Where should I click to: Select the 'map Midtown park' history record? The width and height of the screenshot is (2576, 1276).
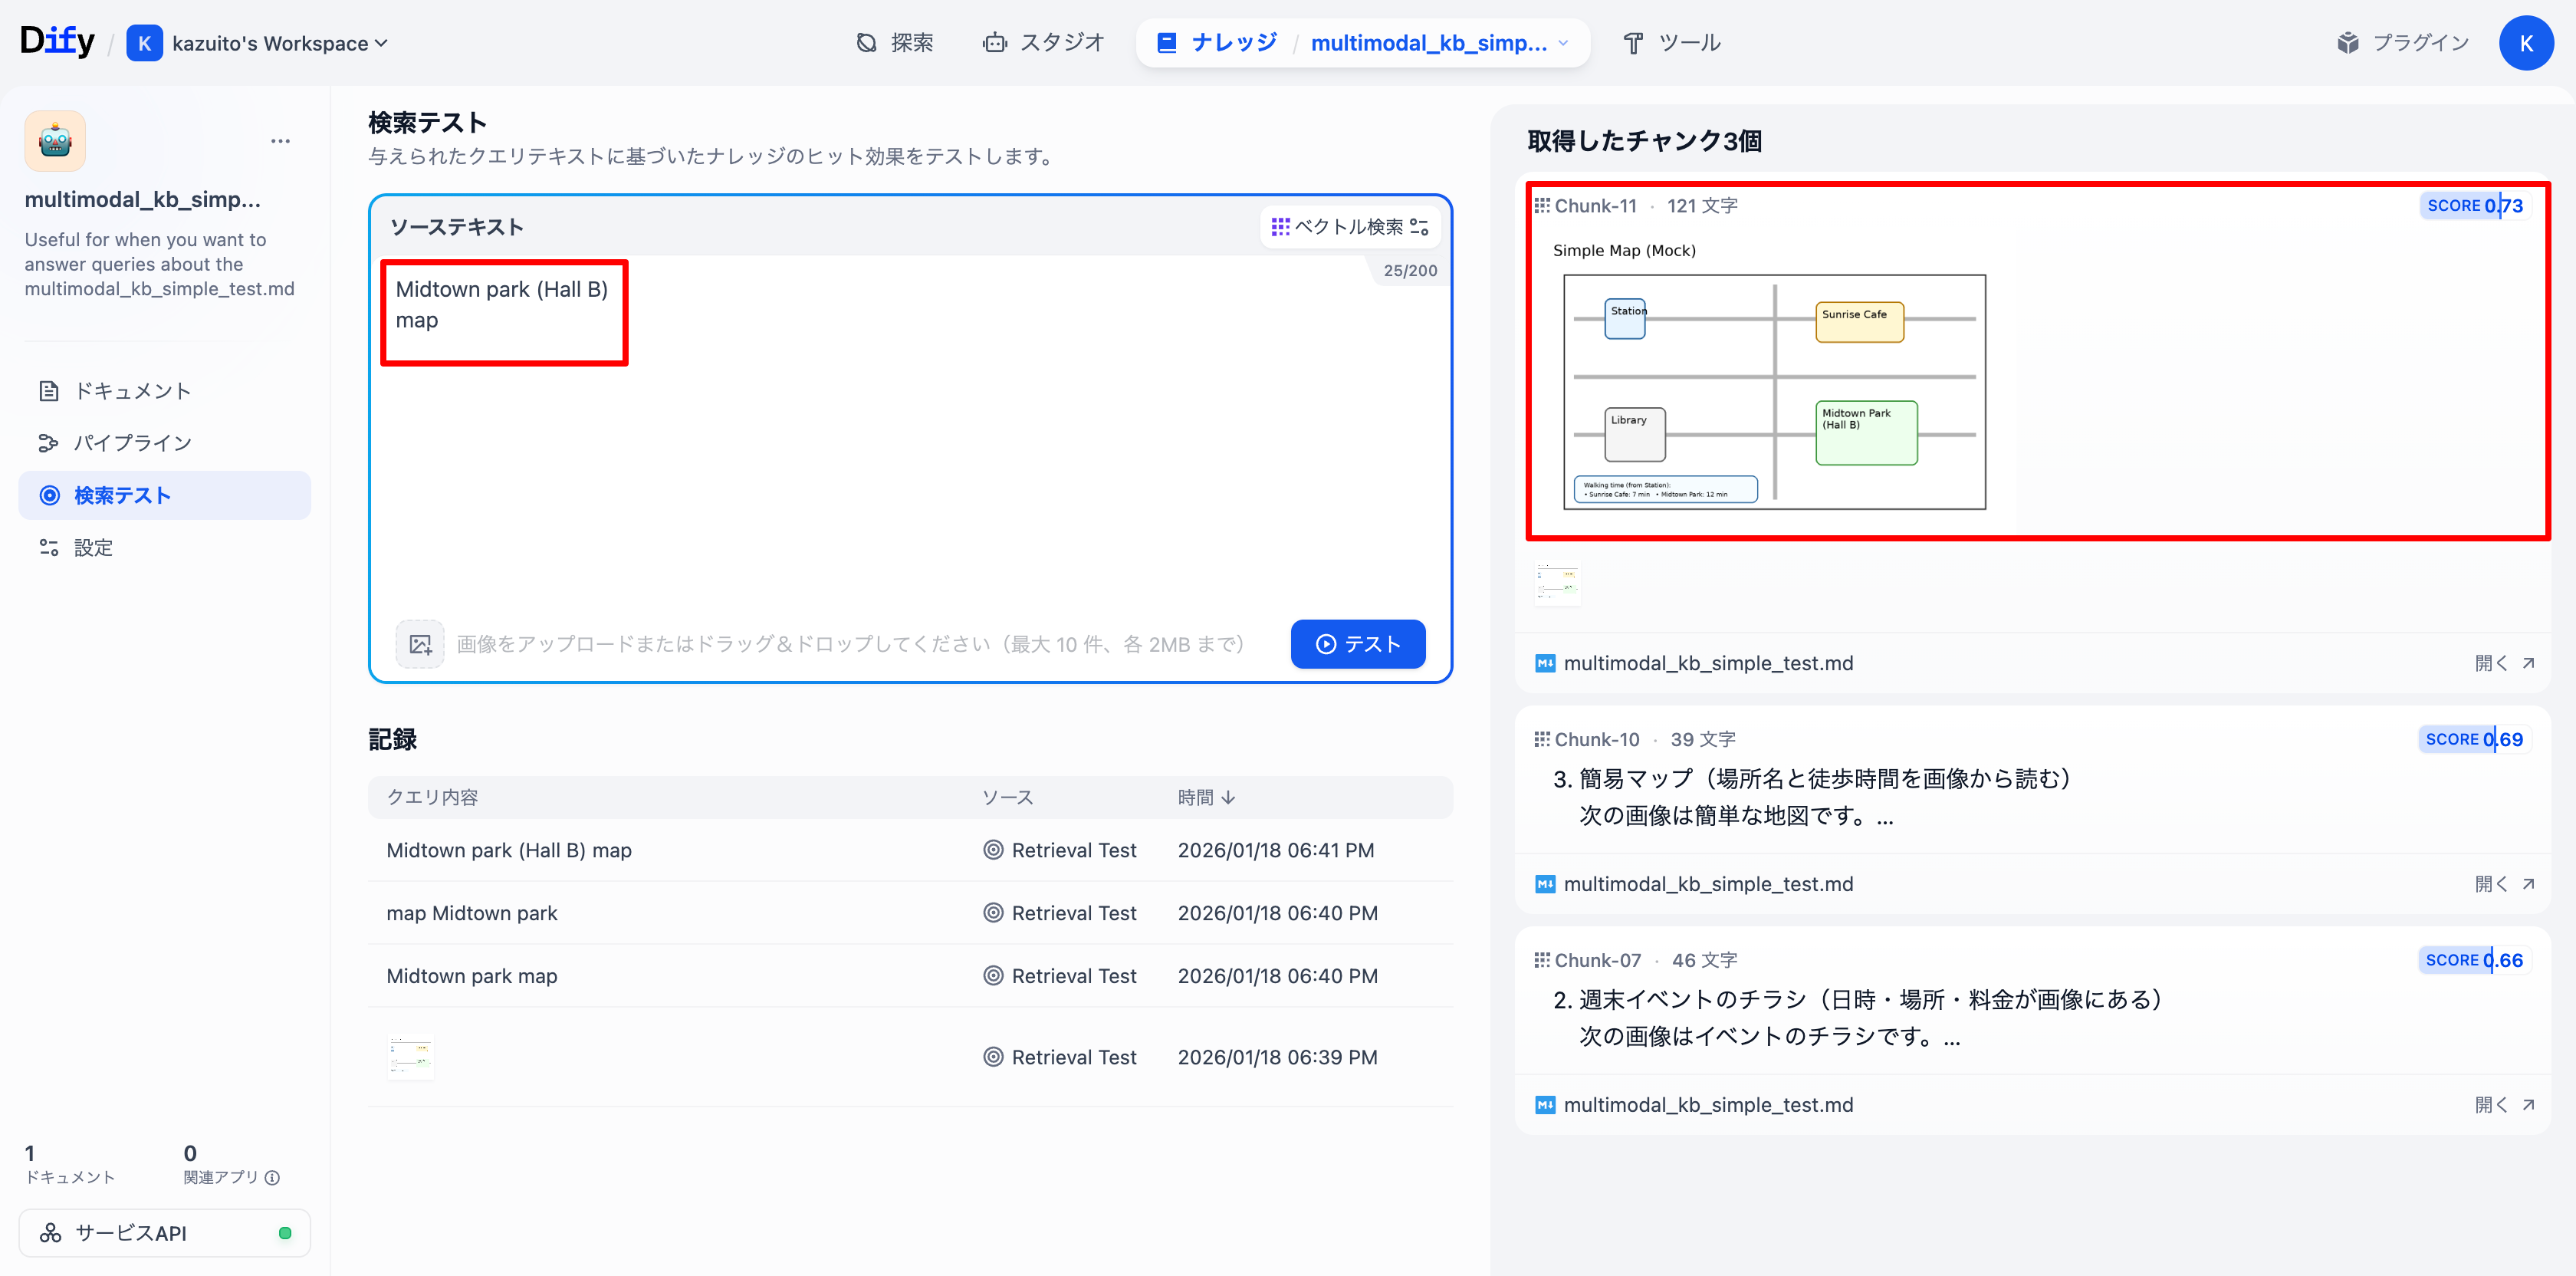[x=472, y=913]
